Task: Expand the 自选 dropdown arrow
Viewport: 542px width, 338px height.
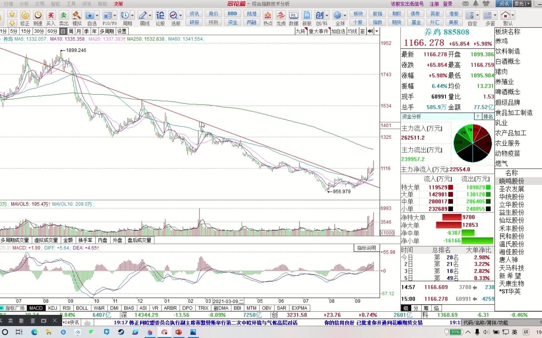Action: coord(97,15)
